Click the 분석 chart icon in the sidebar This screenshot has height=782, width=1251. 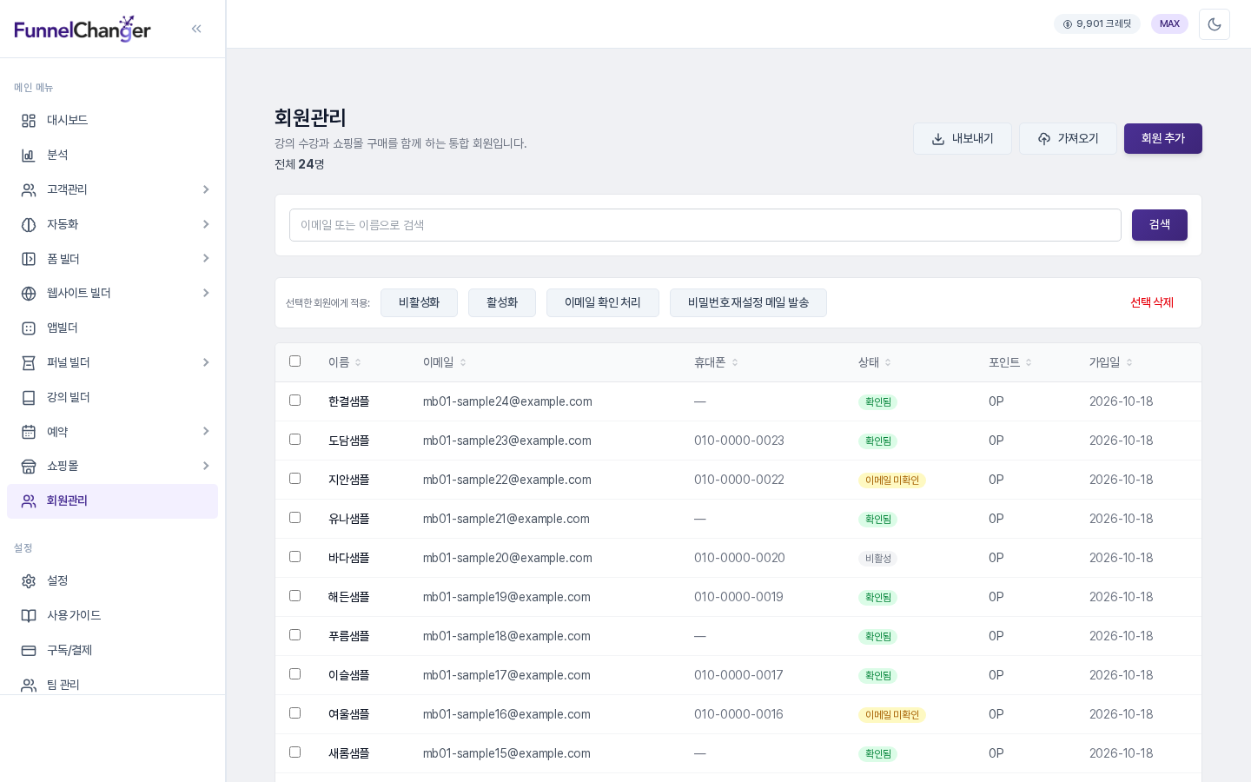coord(29,156)
